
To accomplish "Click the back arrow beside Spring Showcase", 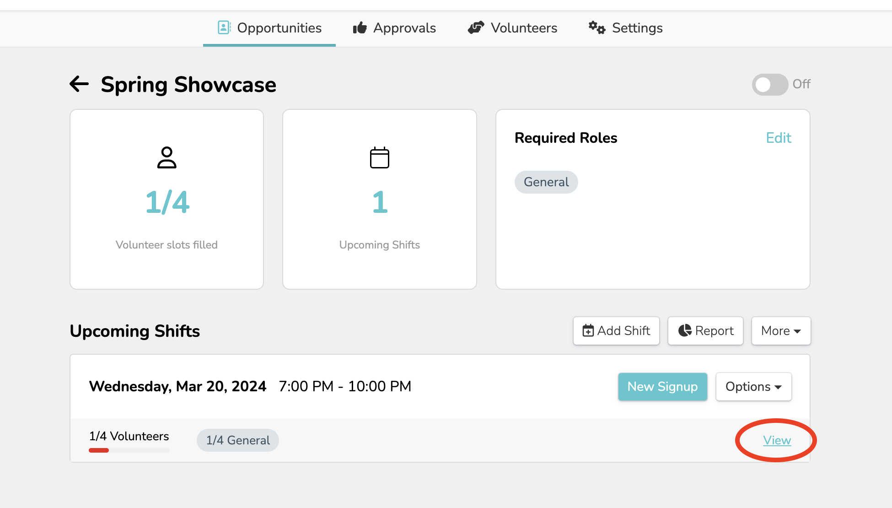I will click(79, 84).
